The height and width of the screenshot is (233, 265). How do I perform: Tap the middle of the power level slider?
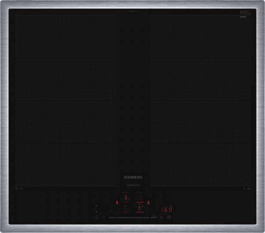132,218
